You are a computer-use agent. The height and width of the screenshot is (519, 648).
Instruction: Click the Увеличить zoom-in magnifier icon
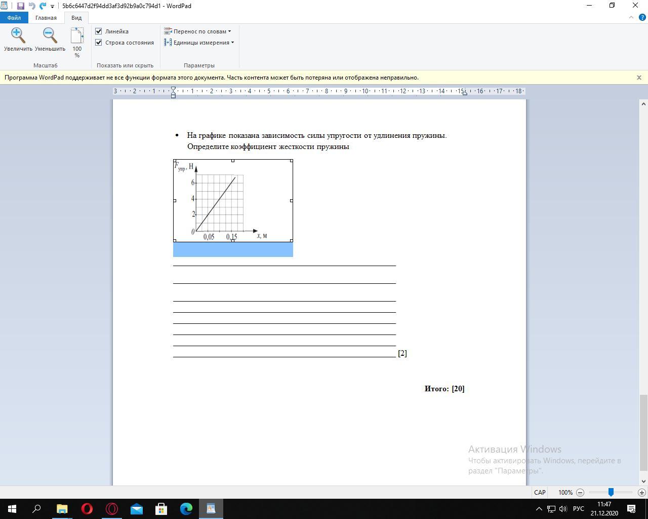click(18, 35)
